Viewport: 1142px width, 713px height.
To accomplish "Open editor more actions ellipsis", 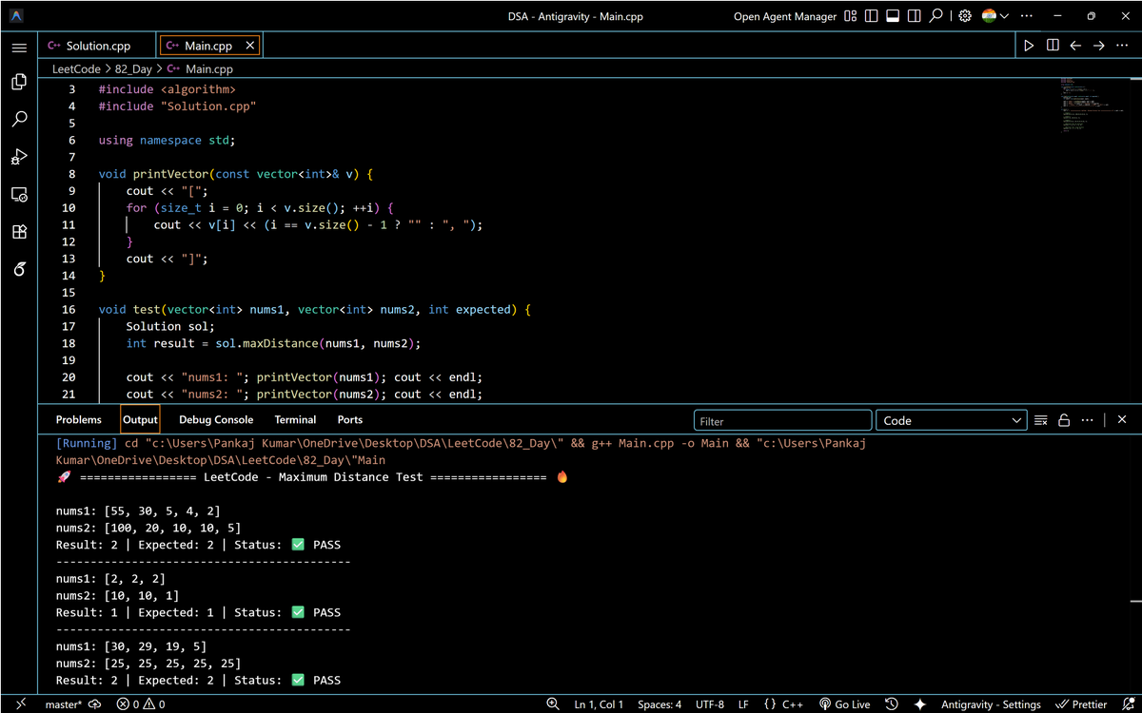I will [1122, 46].
